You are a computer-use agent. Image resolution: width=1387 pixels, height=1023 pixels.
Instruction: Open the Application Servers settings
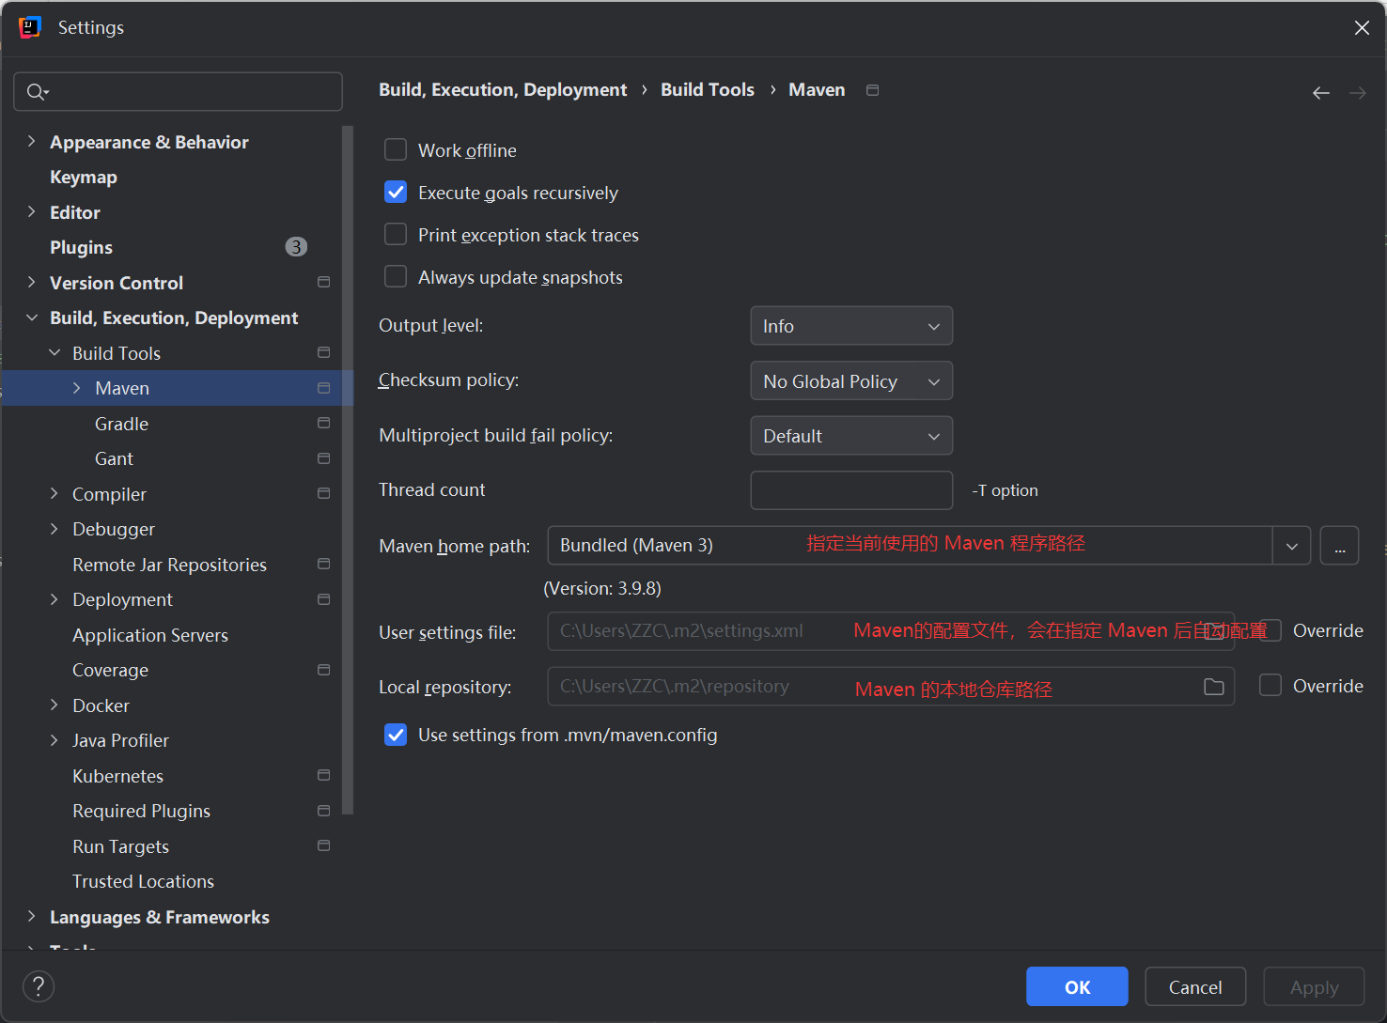point(150,635)
